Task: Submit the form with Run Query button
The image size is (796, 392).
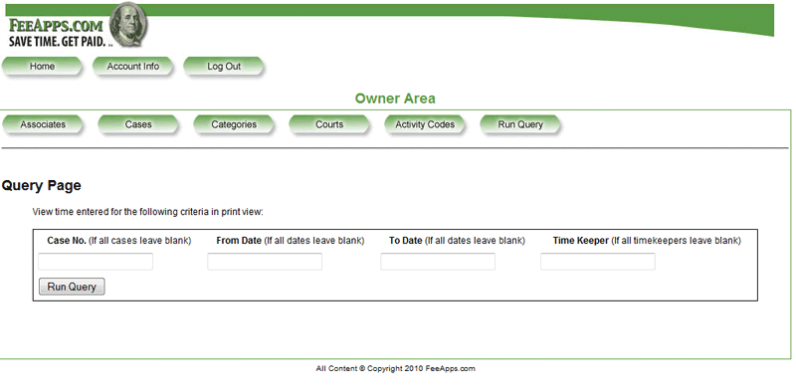Action: pyautogui.click(x=72, y=287)
